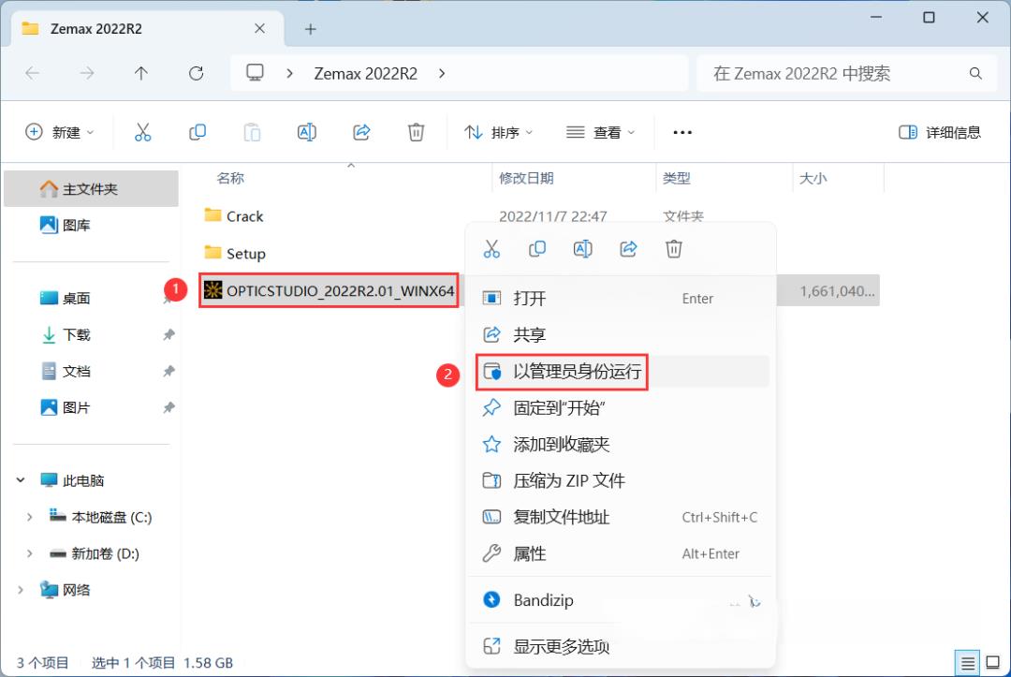
Task: Open 图库 in the sidebar
Action: point(91,225)
